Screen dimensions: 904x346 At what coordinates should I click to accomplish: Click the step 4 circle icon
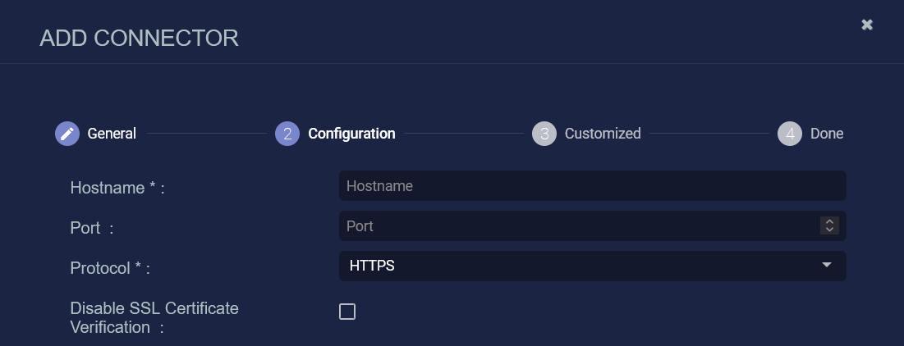pos(789,134)
